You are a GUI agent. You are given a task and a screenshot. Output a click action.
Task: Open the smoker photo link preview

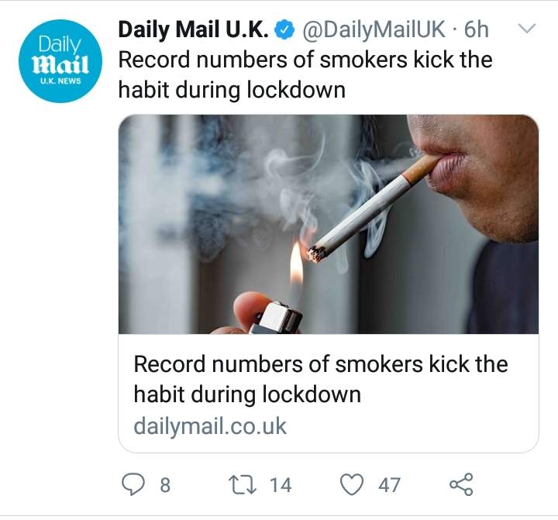pyautogui.click(x=329, y=224)
